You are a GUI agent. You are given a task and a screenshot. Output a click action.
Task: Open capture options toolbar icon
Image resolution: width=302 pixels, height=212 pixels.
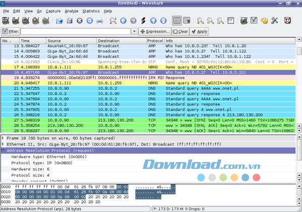pos(16,21)
